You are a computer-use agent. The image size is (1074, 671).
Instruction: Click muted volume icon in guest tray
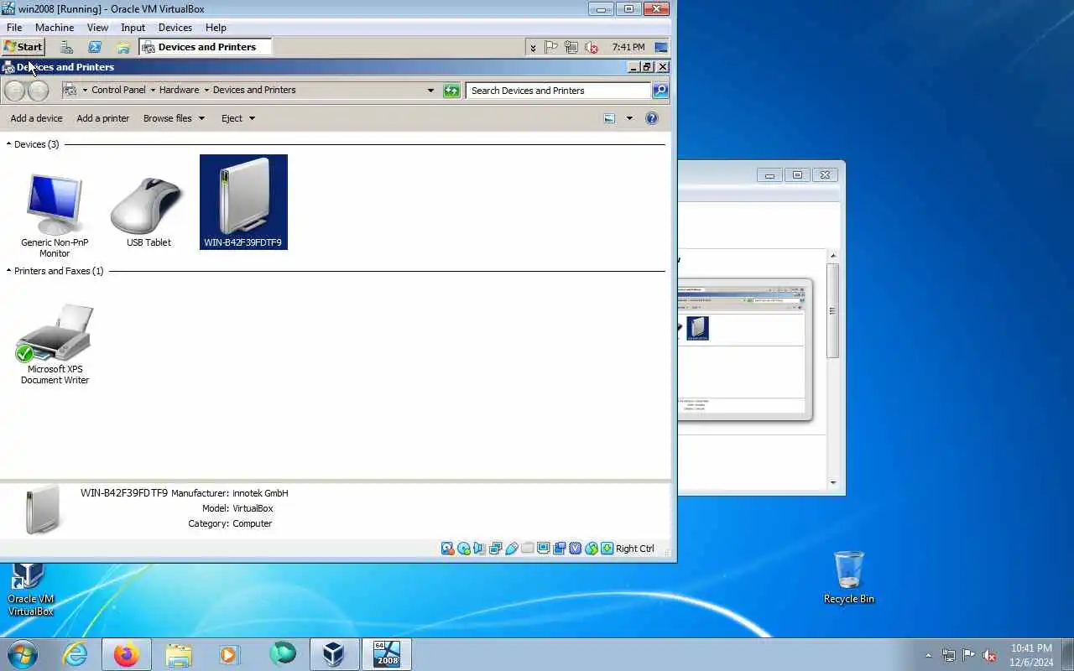click(591, 47)
